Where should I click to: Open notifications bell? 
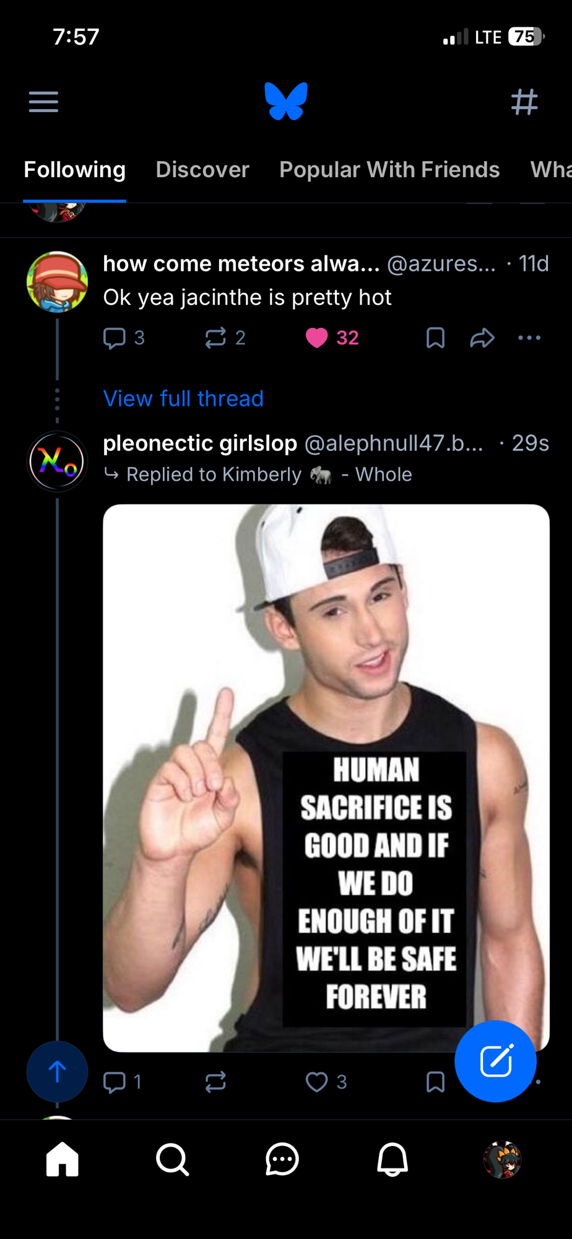tap(392, 1159)
